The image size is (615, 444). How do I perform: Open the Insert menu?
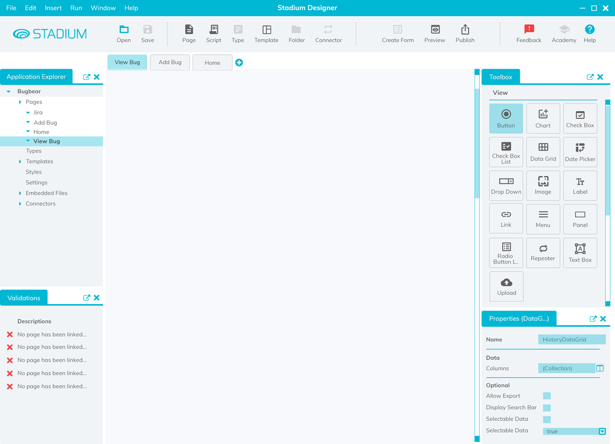tap(53, 8)
